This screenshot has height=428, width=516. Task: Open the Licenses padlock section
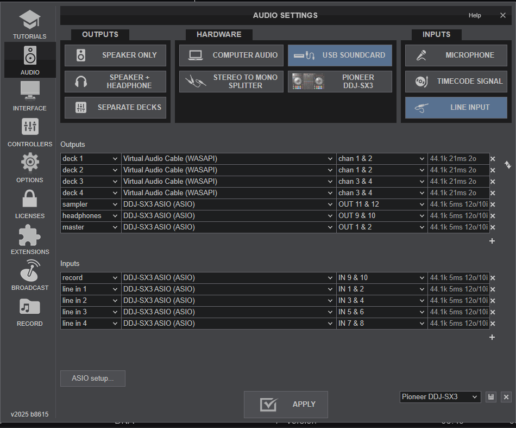(x=30, y=203)
